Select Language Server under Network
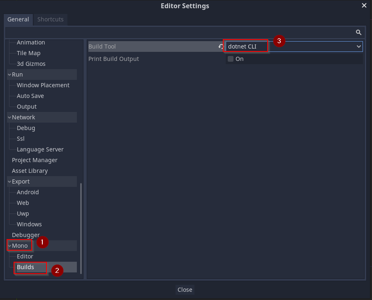This screenshot has height=300, width=372. 40,149
